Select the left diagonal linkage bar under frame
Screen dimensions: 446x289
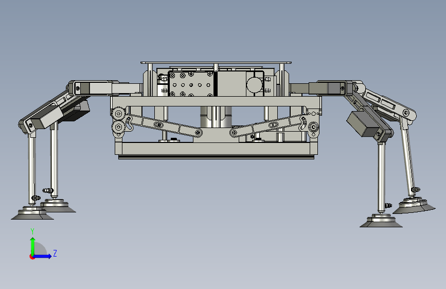click(x=164, y=125)
